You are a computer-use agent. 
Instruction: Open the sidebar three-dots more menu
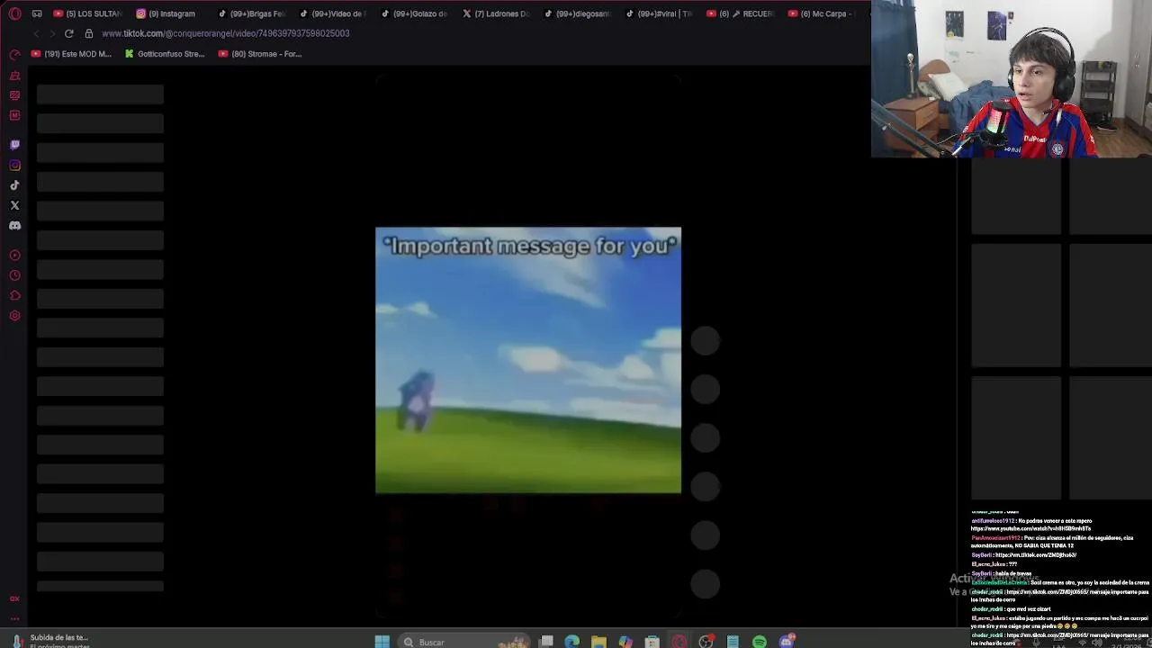14,618
